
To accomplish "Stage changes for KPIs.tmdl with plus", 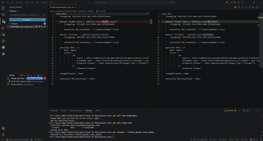I will (42, 27).
